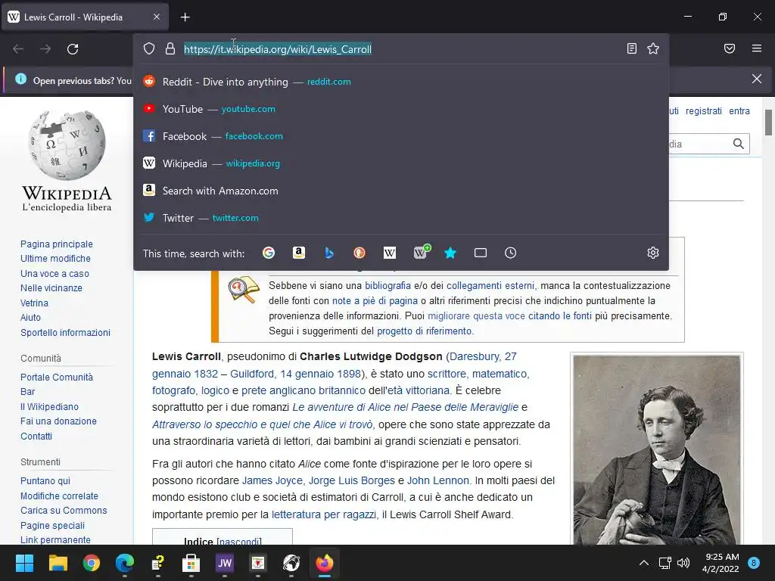
Task: Open Windows Start menu
Action: [x=24, y=563]
